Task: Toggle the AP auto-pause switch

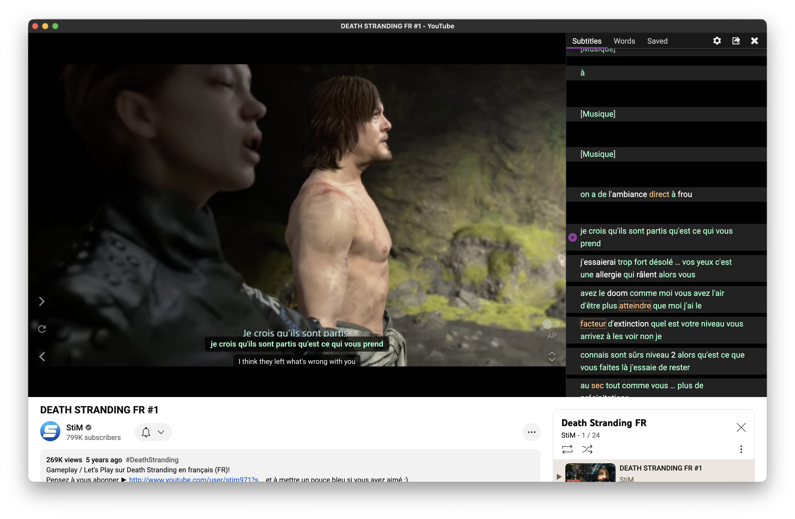Action: point(551,324)
